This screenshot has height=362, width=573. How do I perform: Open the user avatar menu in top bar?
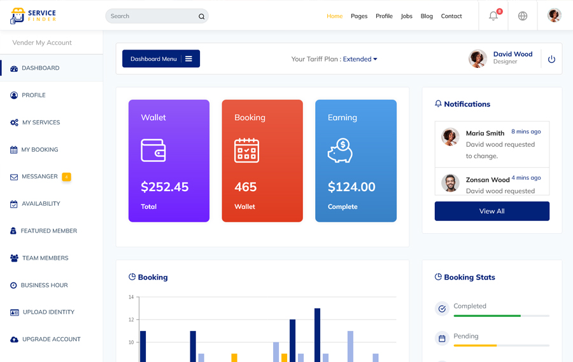(554, 16)
